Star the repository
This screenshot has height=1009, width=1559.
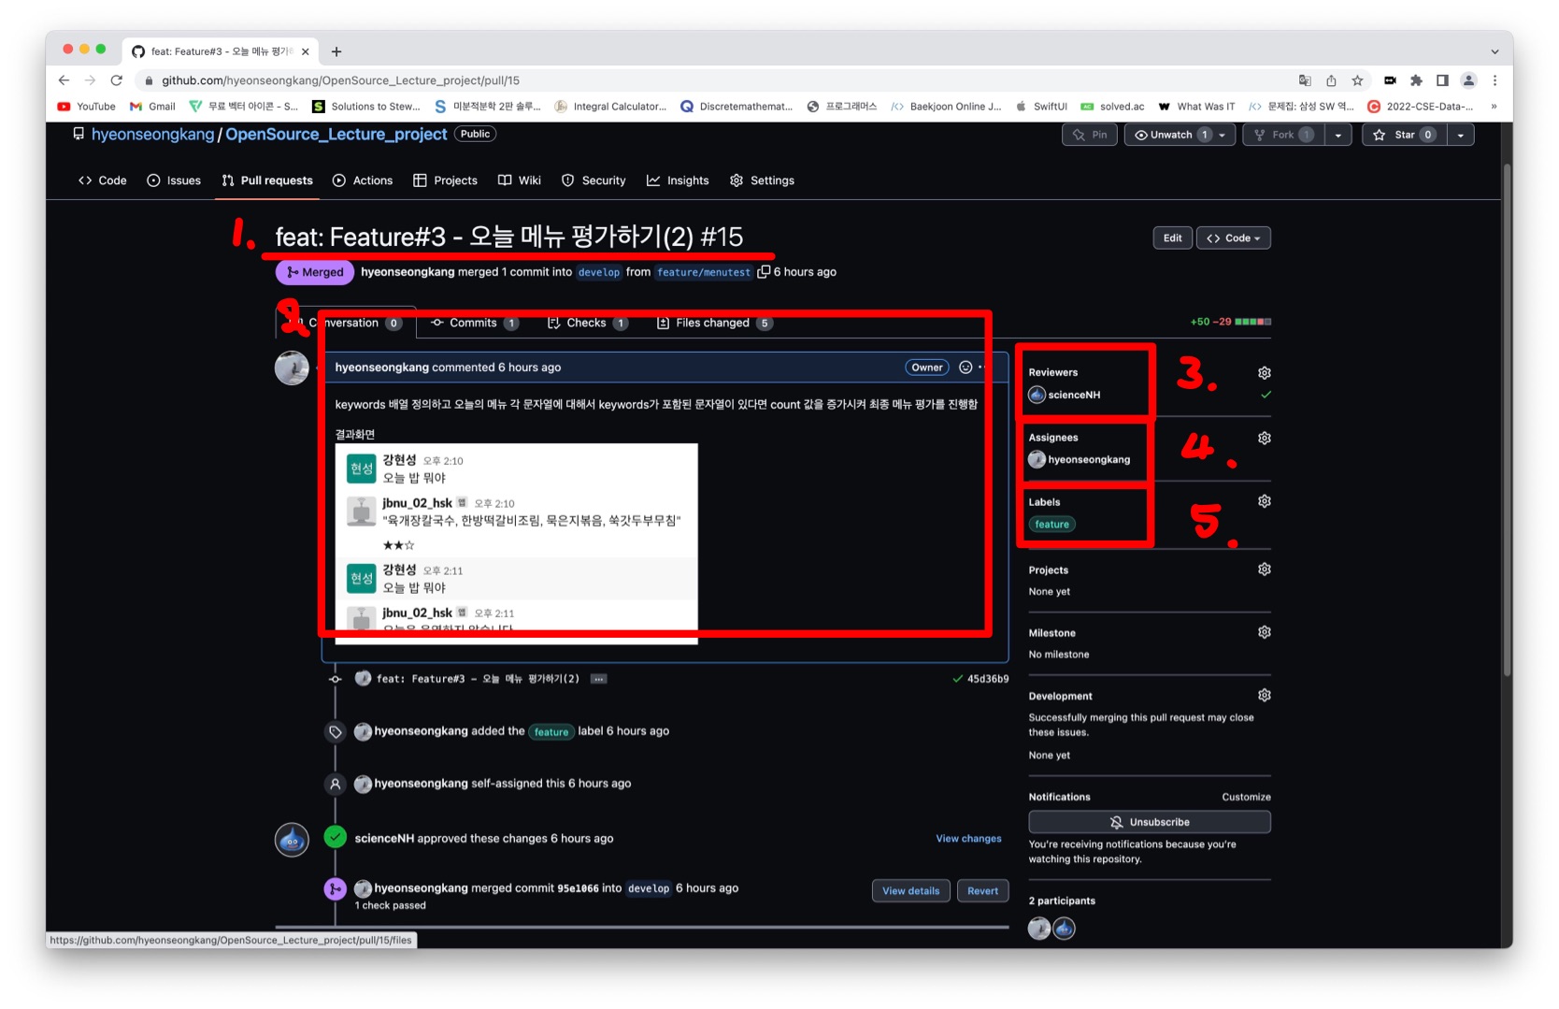pos(1403,134)
